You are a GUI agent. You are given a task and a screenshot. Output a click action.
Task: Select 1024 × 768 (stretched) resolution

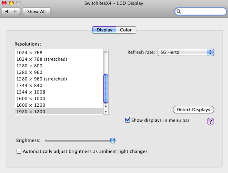coord(59,59)
